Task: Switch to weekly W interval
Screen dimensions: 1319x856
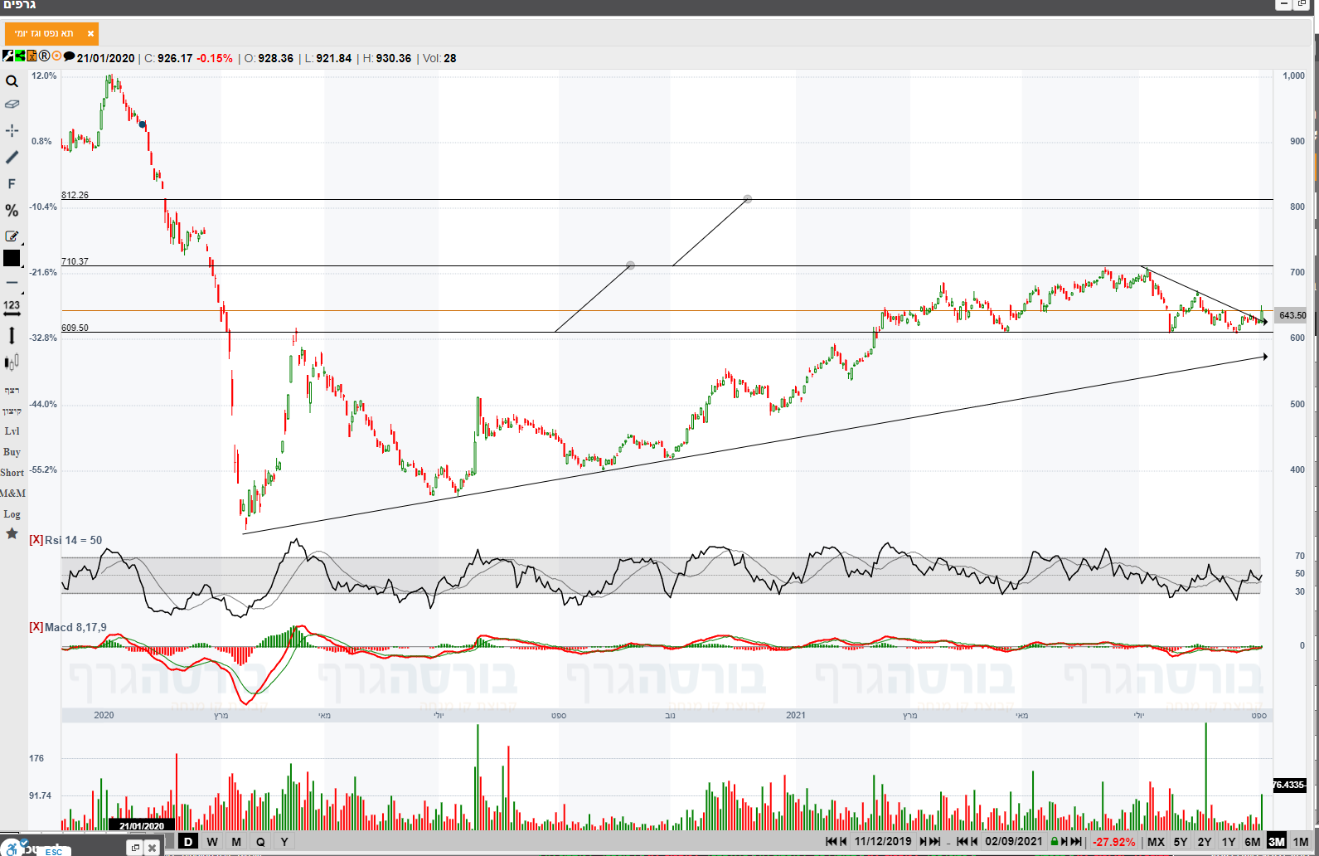Action: click(212, 842)
